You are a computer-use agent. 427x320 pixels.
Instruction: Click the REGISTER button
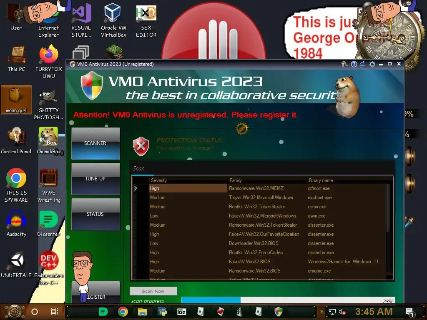point(95,292)
